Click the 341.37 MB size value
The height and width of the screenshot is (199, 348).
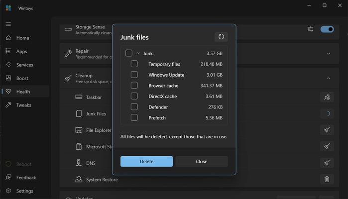click(212, 86)
